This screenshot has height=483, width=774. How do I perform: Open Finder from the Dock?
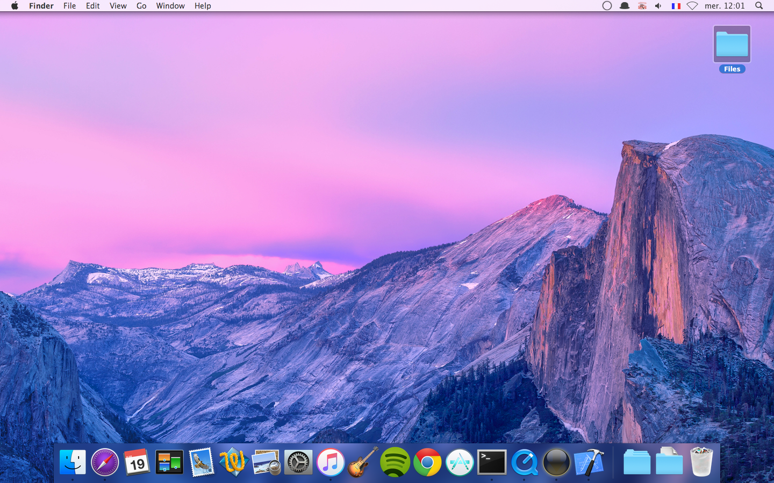click(x=73, y=462)
